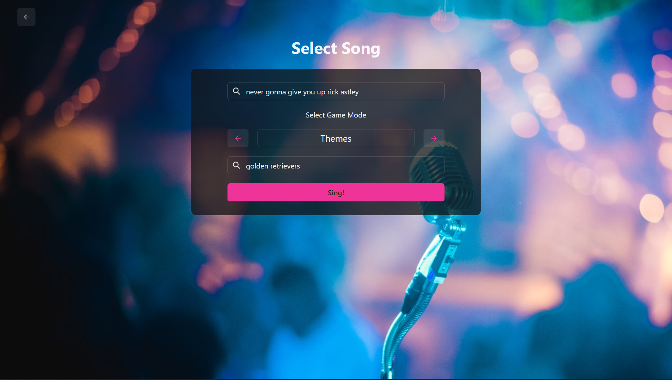
Task: Start singing with the pink Sing! button
Action: pos(336,192)
